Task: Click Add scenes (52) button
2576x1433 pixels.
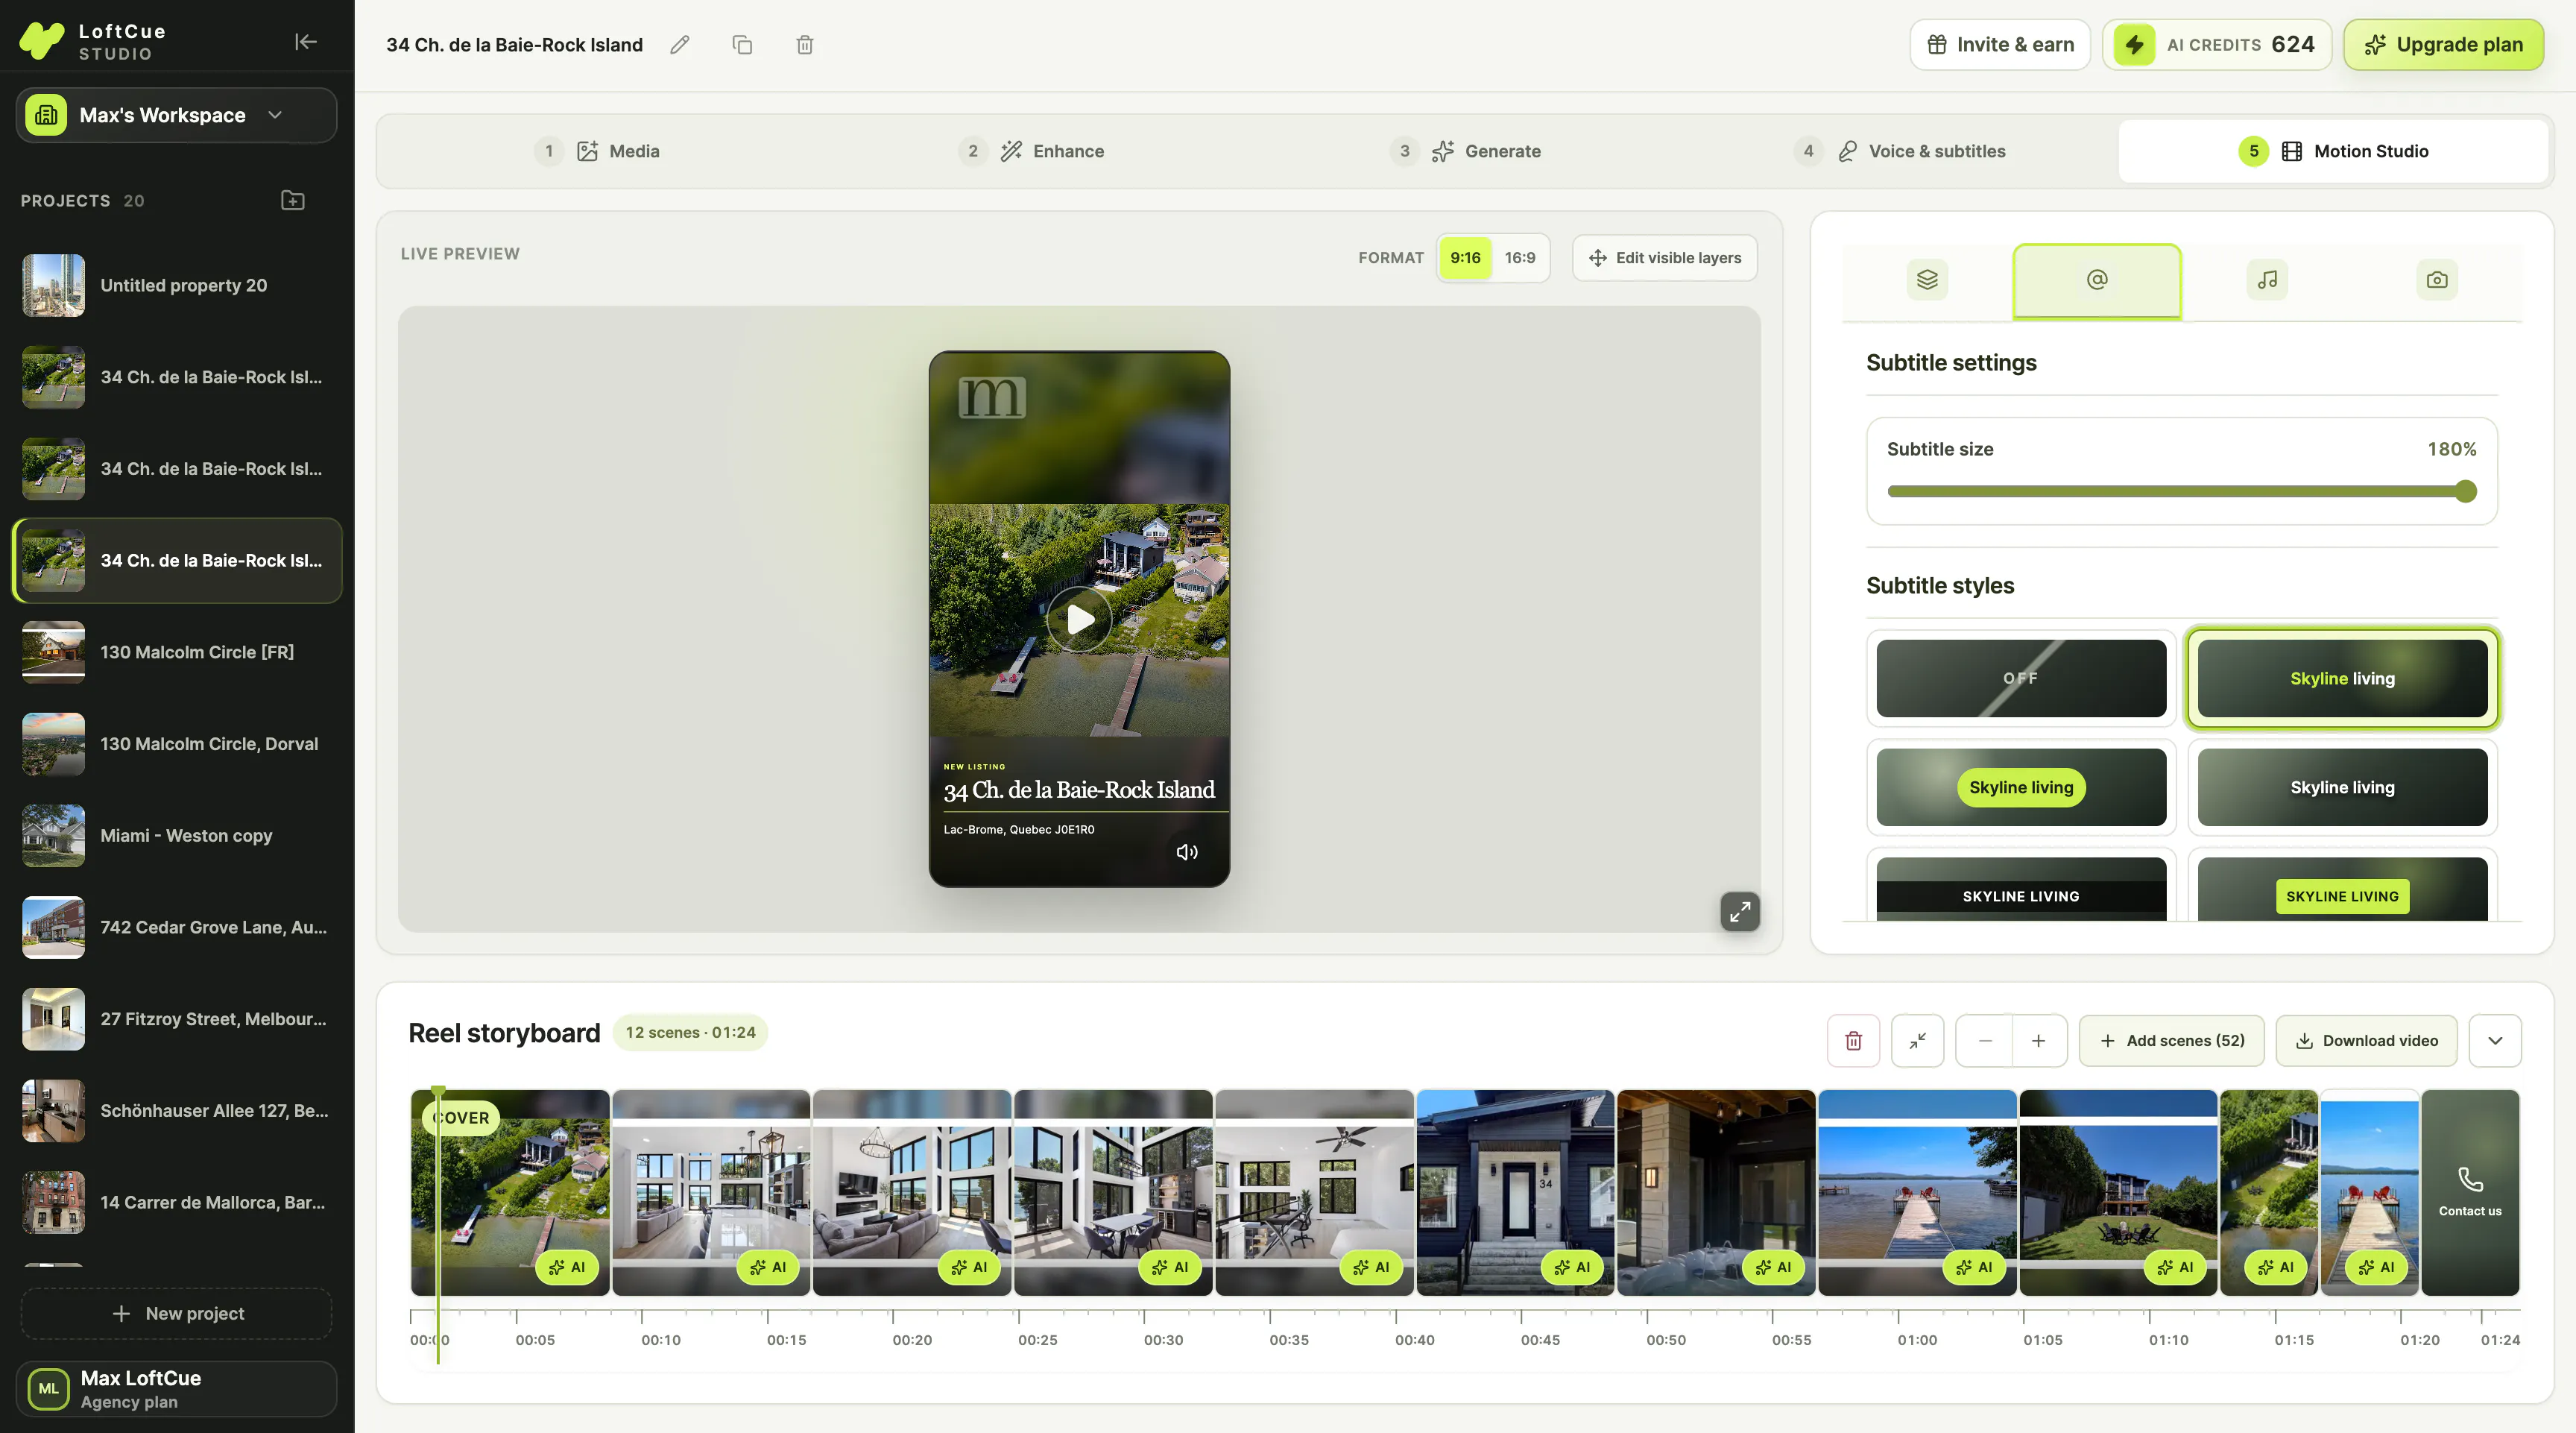Action: pos(2171,1041)
